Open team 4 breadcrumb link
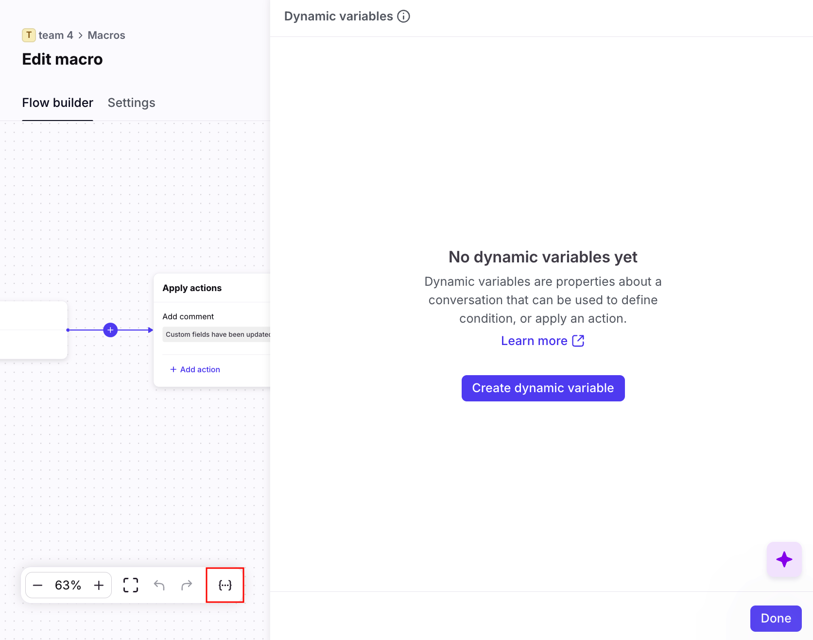The height and width of the screenshot is (640, 813). (56, 35)
